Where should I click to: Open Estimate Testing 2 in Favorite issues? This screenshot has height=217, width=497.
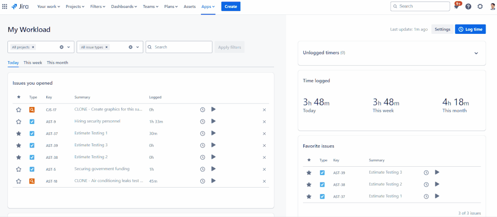[x=386, y=184]
